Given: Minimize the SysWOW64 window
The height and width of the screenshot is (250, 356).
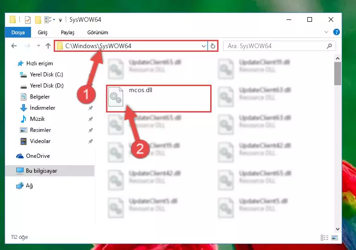Looking at the screenshot, I should [289, 20].
